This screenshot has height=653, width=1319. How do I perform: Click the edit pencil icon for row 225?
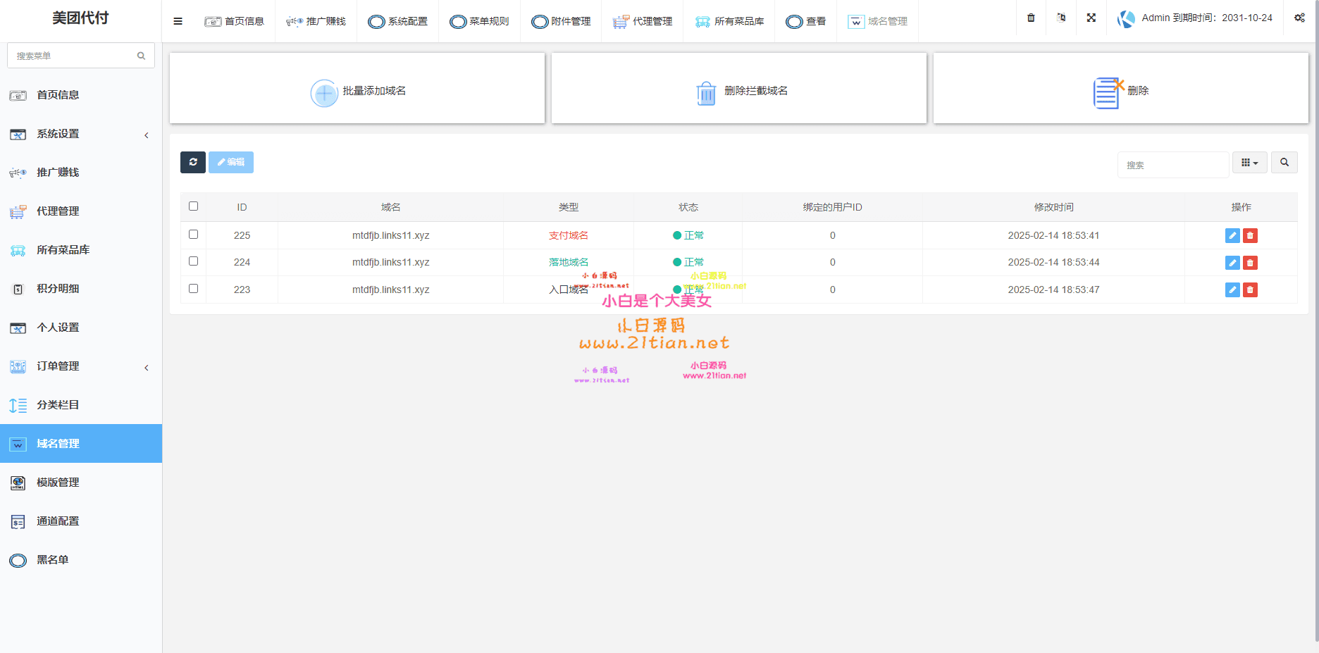[x=1232, y=235]
